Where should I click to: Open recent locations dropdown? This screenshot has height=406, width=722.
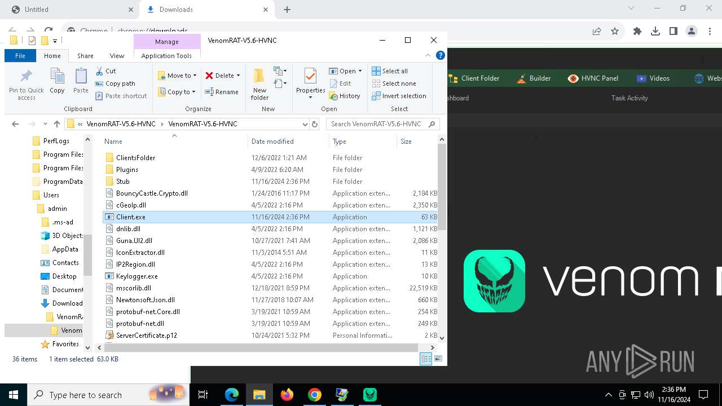tap(45, 124)
